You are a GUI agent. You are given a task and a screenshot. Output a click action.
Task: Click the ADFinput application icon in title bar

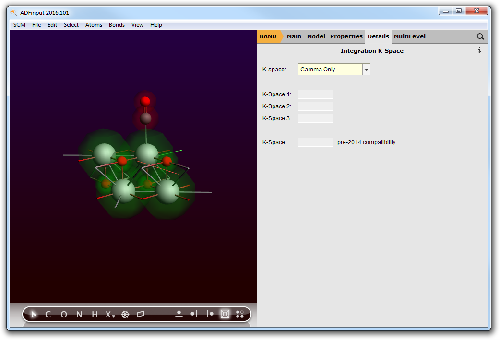coord(14,13)
